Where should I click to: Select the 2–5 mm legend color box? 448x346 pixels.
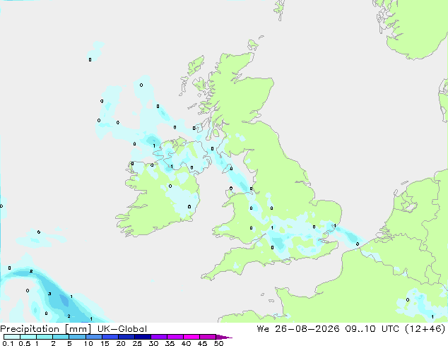coord(61,337)
